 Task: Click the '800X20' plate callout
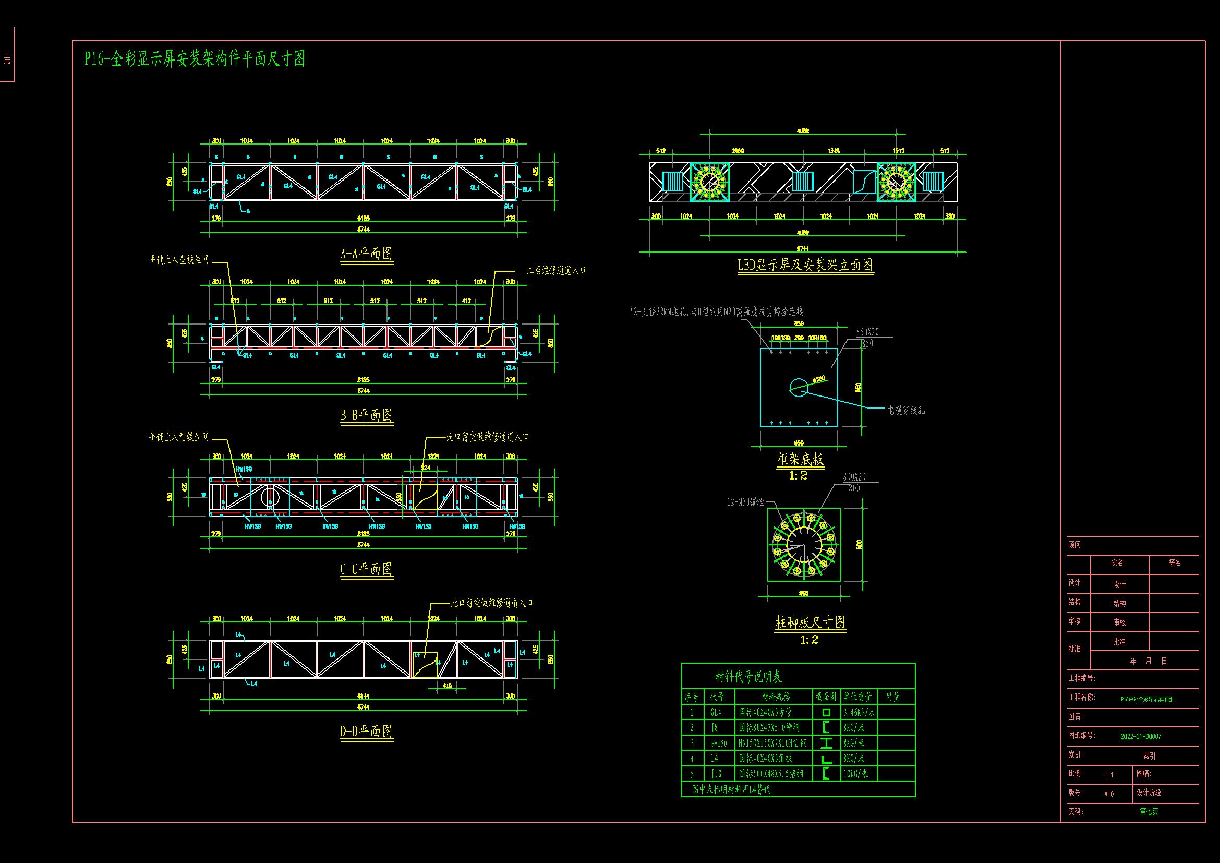(854, 477)
